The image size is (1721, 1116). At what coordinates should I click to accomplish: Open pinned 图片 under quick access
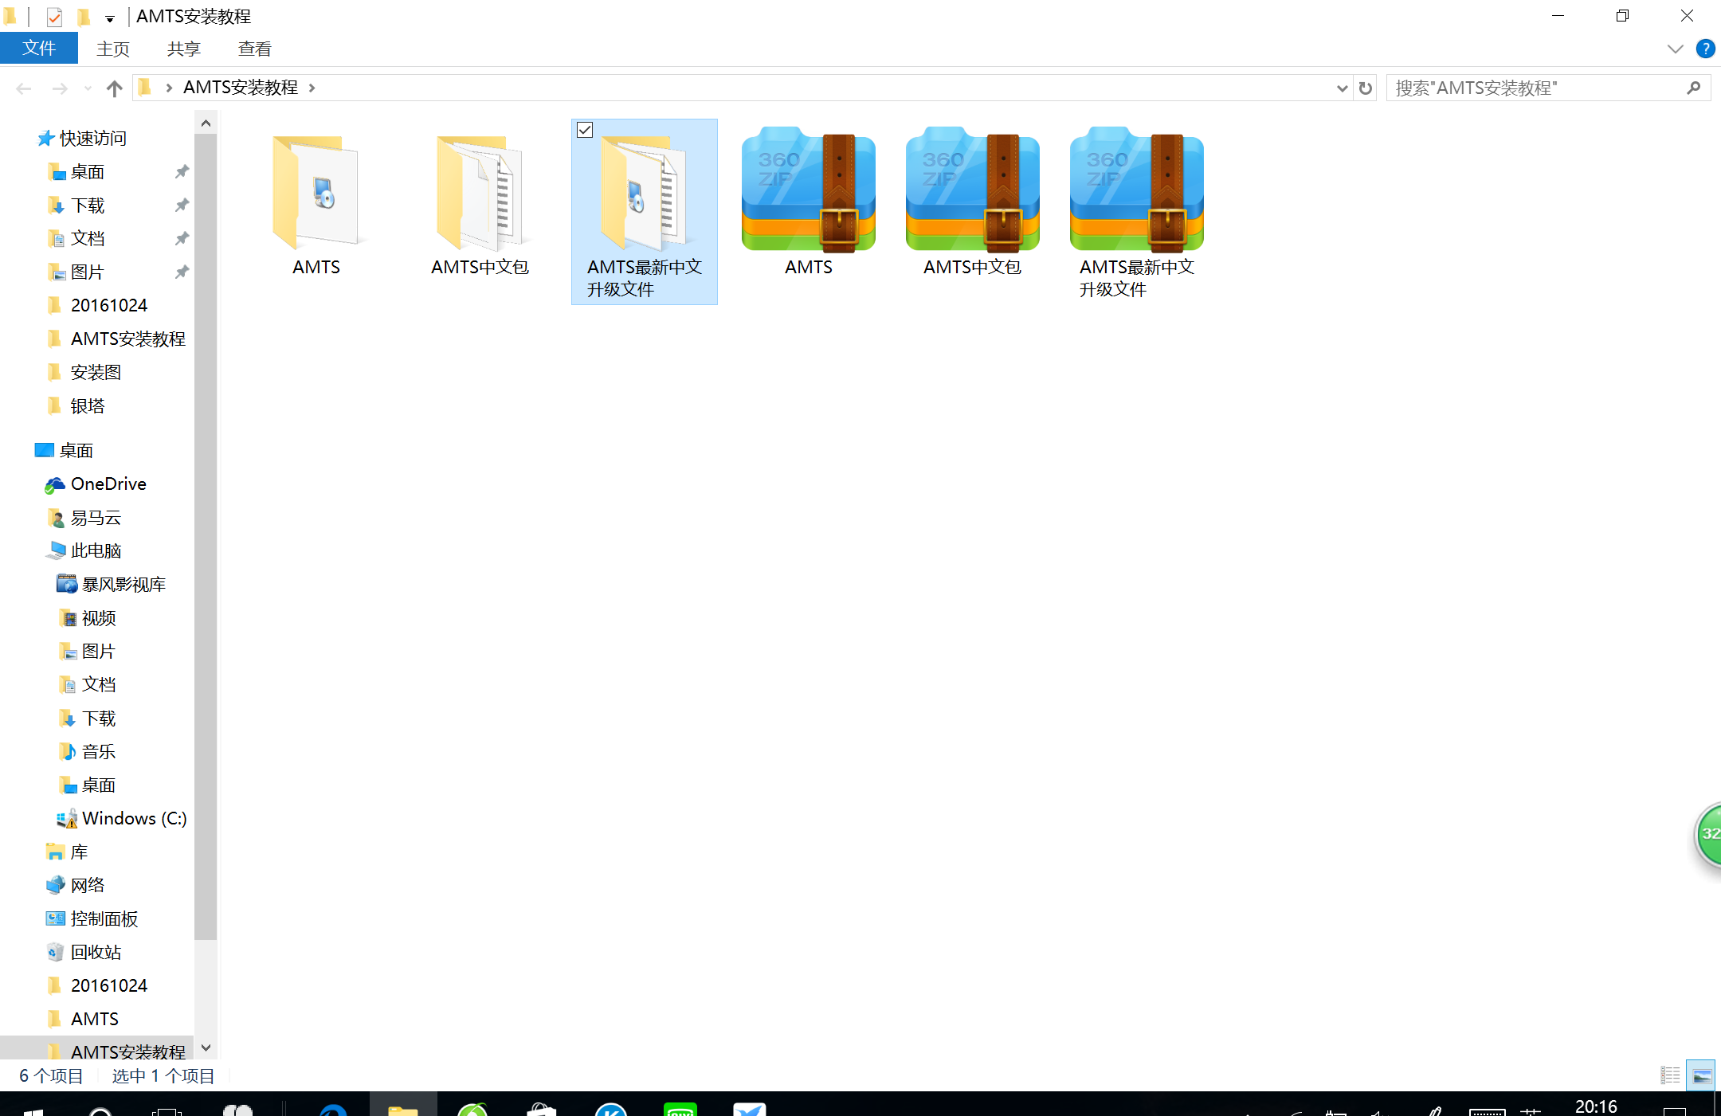pos(77,272)
